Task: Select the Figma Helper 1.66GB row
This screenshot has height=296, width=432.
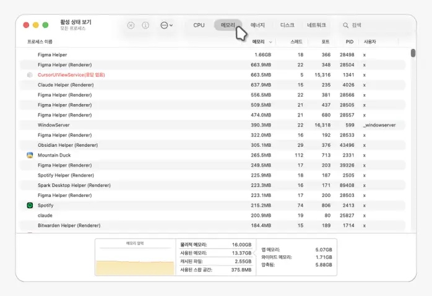Action: tap(212, 55)
